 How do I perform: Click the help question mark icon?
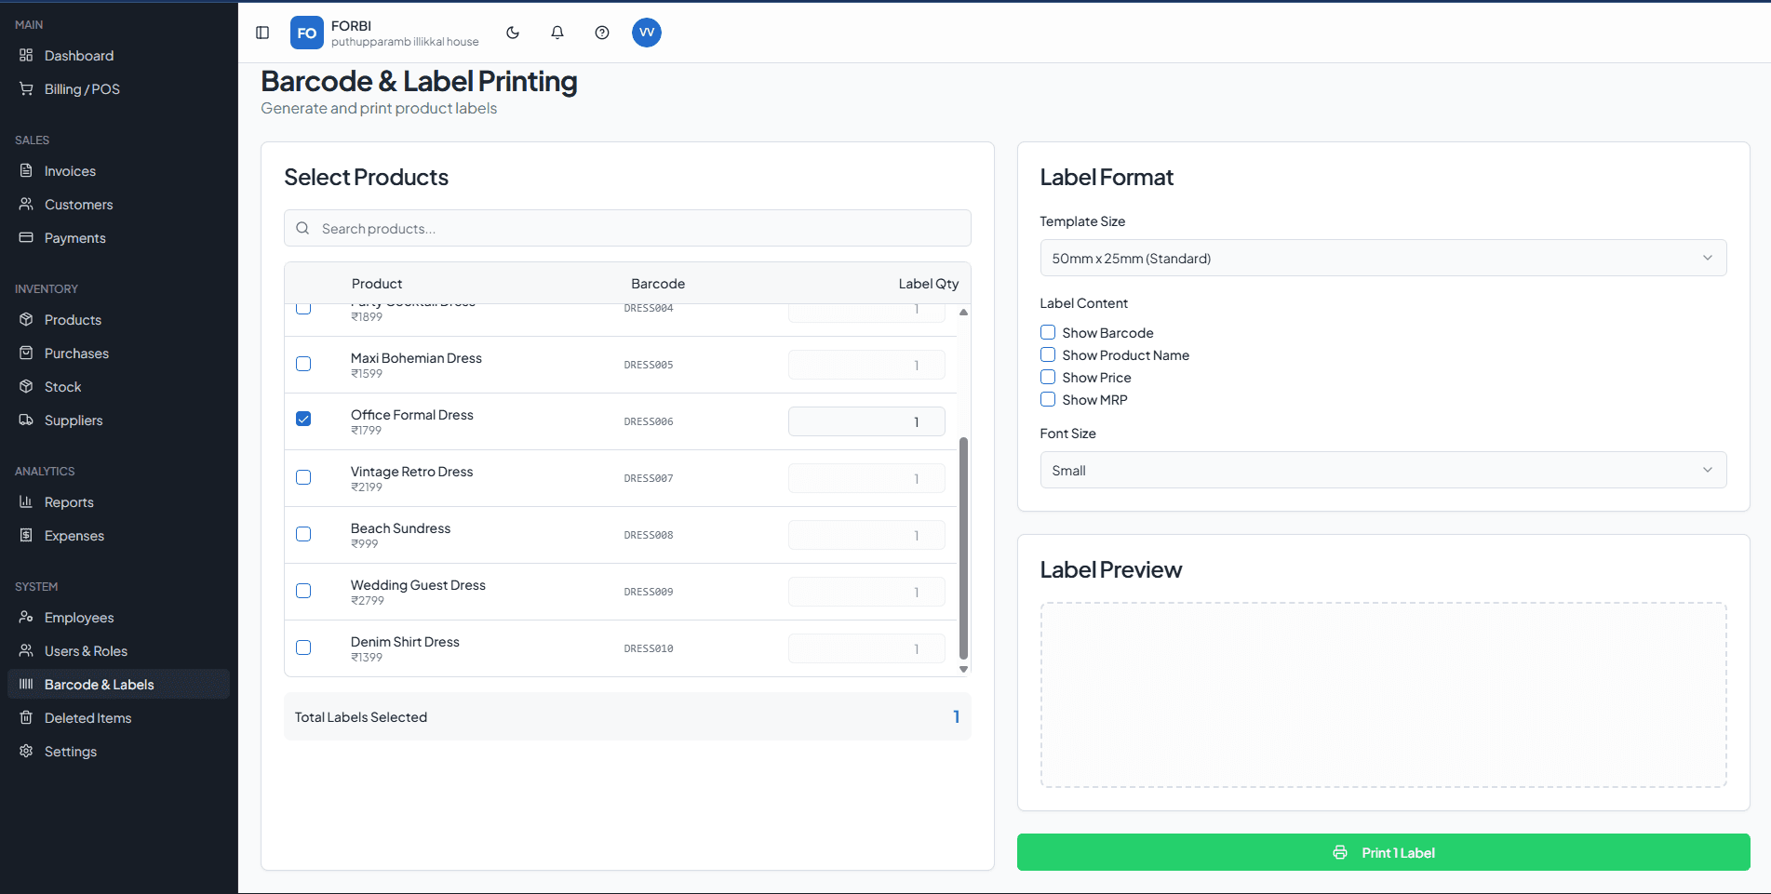[602, 33]
